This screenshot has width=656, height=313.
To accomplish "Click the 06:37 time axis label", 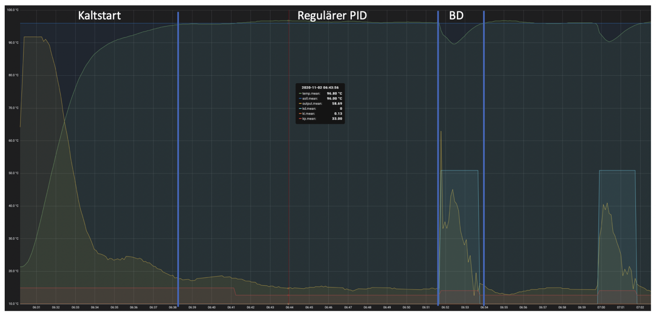I will tap(153, 307).
